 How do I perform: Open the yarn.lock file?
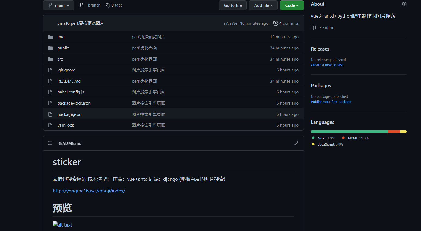tap(66, 125)
